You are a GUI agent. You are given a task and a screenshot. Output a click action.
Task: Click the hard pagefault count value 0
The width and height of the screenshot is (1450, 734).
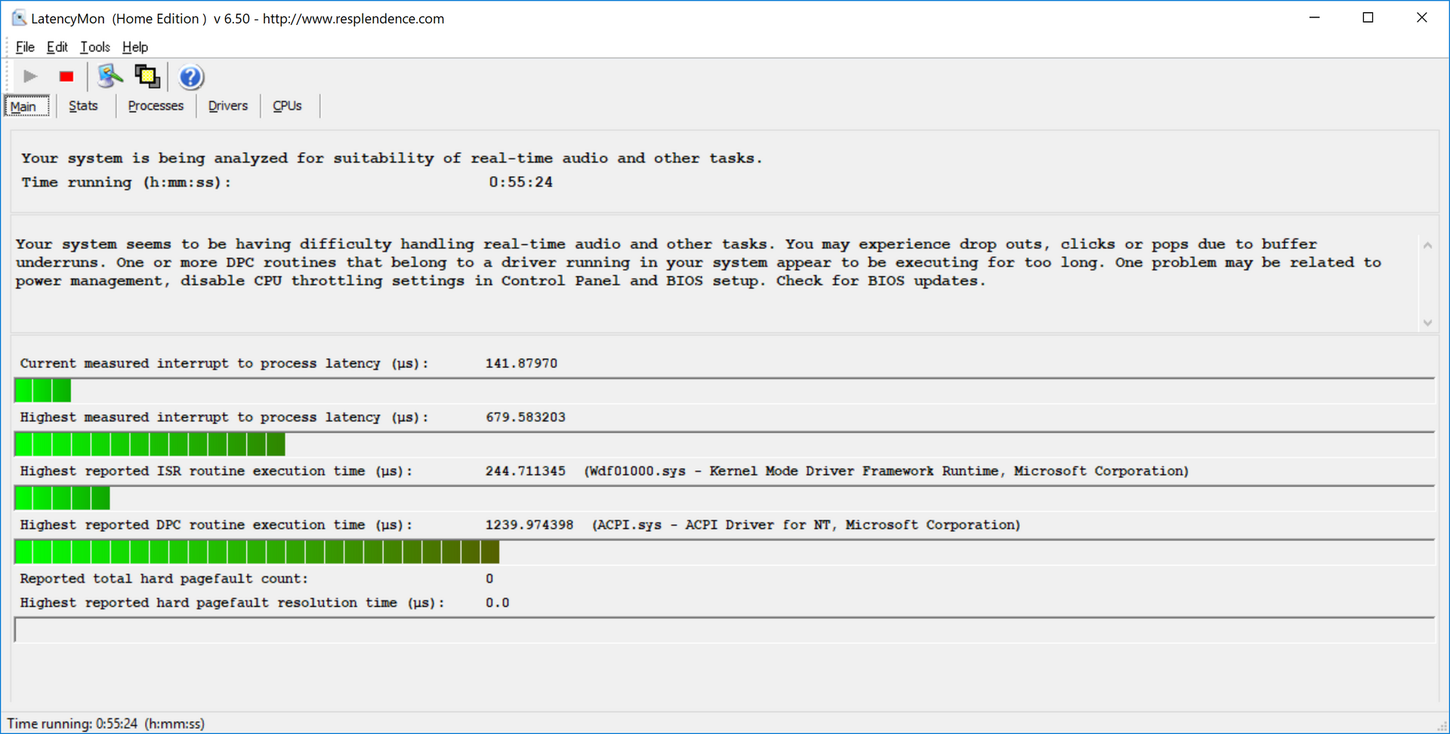tap(489, 578)
